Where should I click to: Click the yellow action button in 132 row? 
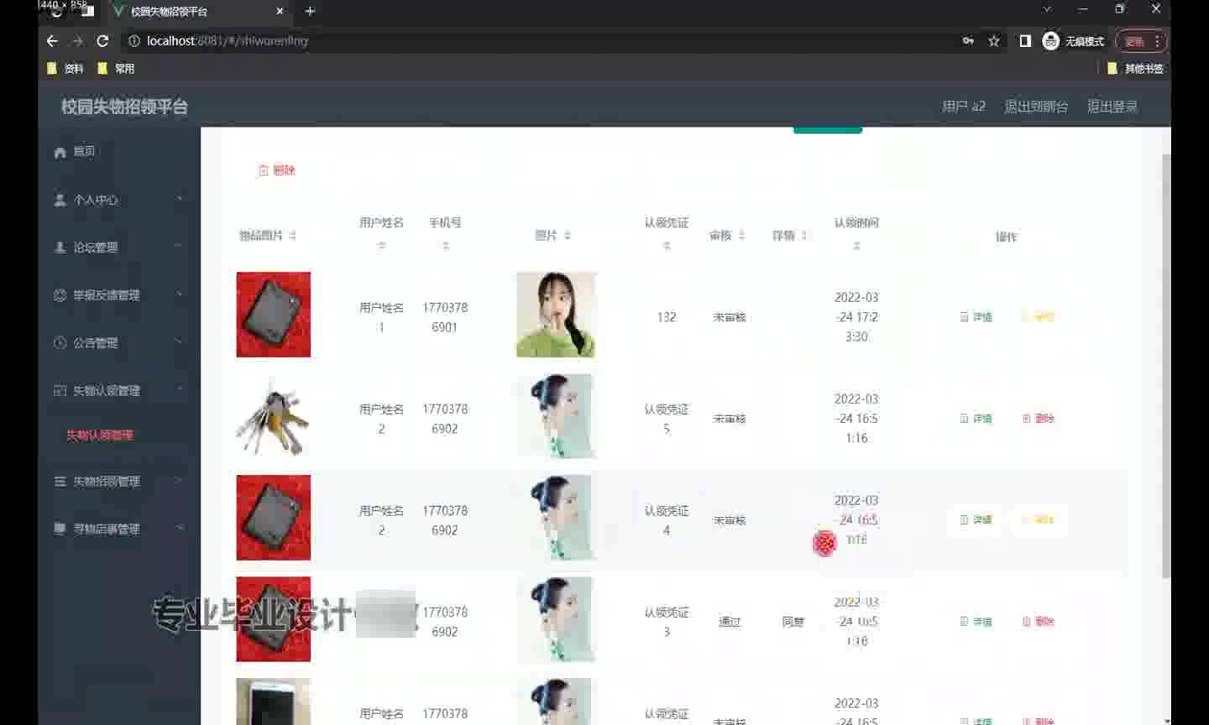1039,317
